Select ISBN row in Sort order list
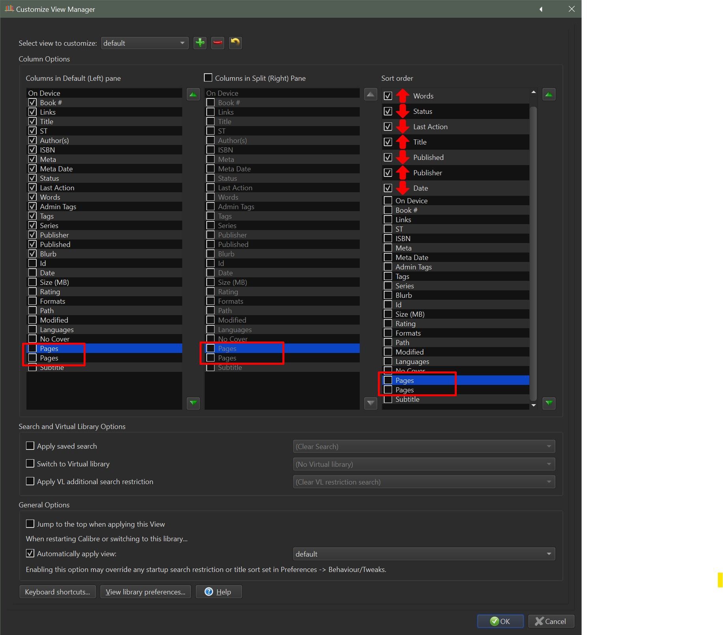The image size is (723, 635). [x=456, y=238]
